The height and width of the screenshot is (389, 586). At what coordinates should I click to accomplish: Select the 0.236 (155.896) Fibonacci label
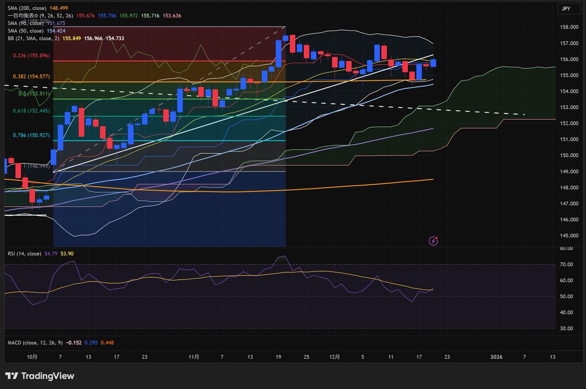click(30, 56)
